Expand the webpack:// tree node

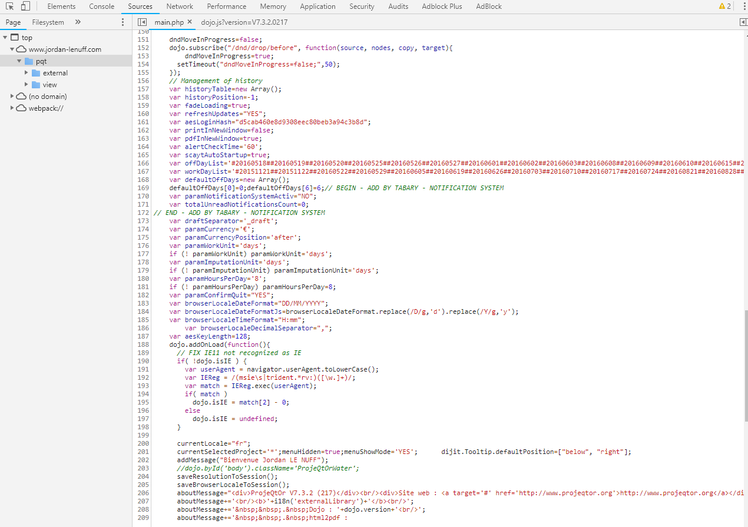click(x=12, y=108)
